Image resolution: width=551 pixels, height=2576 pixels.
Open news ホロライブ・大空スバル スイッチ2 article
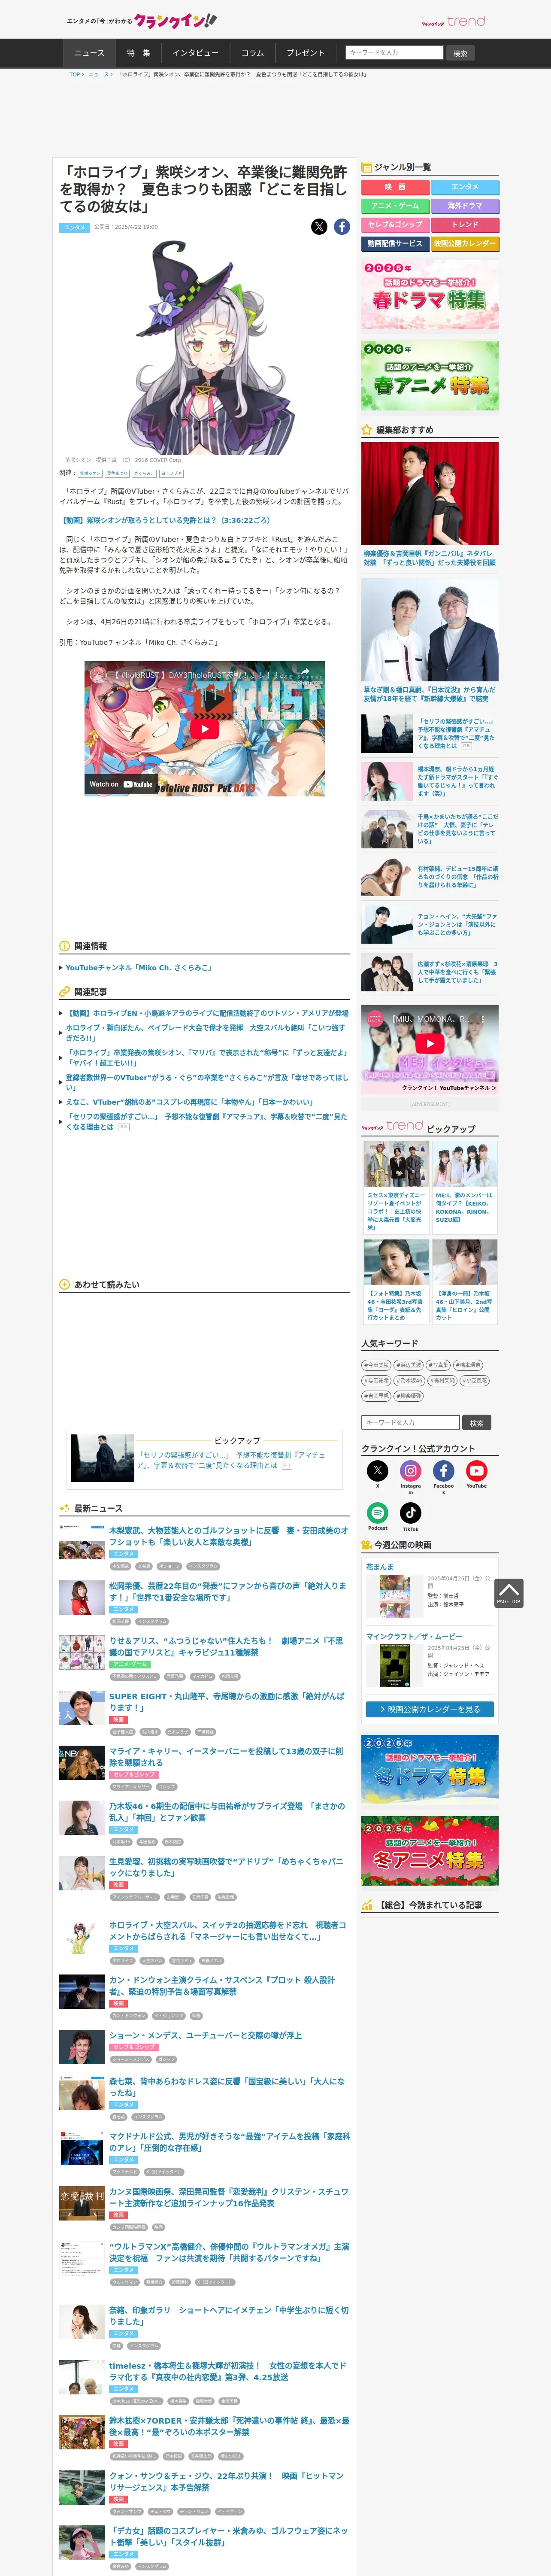point(228,1931)
